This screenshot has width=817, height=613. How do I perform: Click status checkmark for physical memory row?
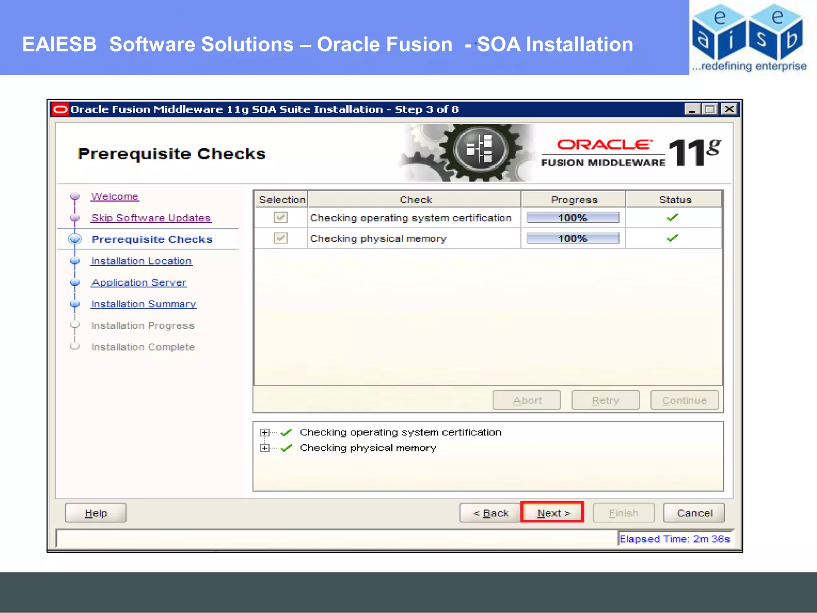tap(673, 238)
